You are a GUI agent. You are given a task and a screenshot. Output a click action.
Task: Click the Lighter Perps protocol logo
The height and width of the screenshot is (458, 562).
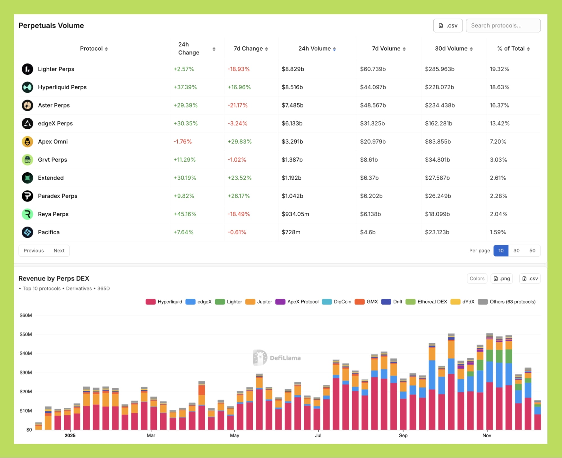(27, 69)
